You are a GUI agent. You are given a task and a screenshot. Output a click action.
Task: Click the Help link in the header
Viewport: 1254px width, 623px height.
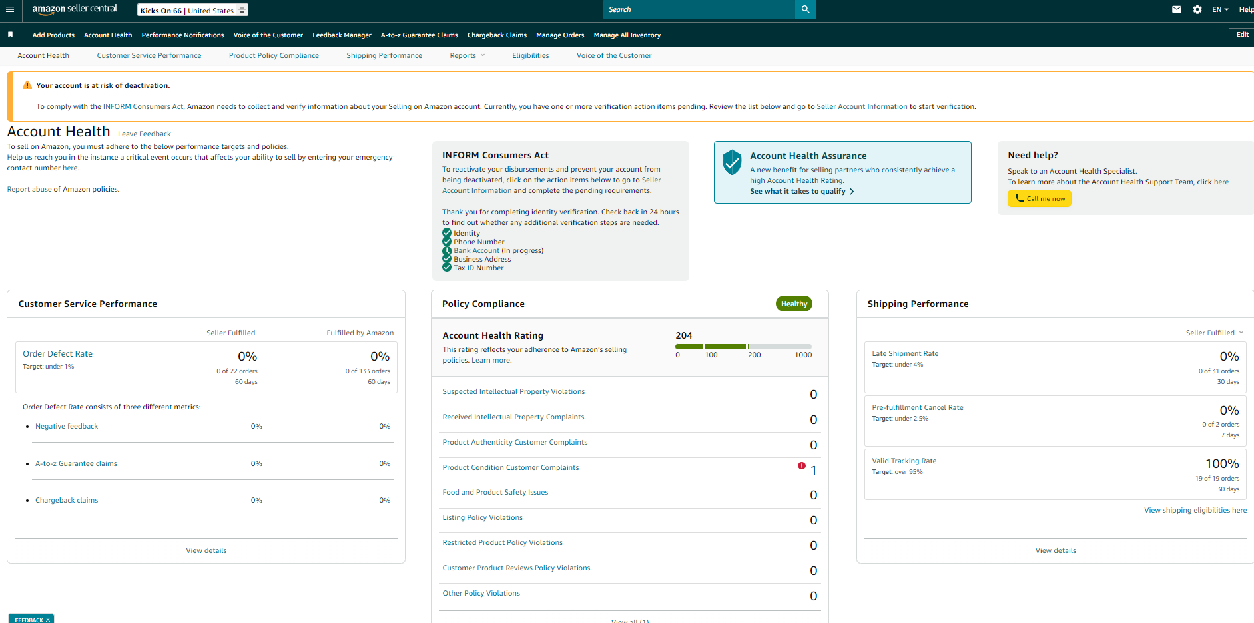(x=1246, y=9)
